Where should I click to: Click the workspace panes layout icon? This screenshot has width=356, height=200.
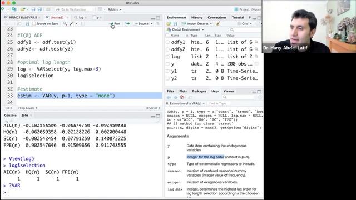click(x=100, y=9)
